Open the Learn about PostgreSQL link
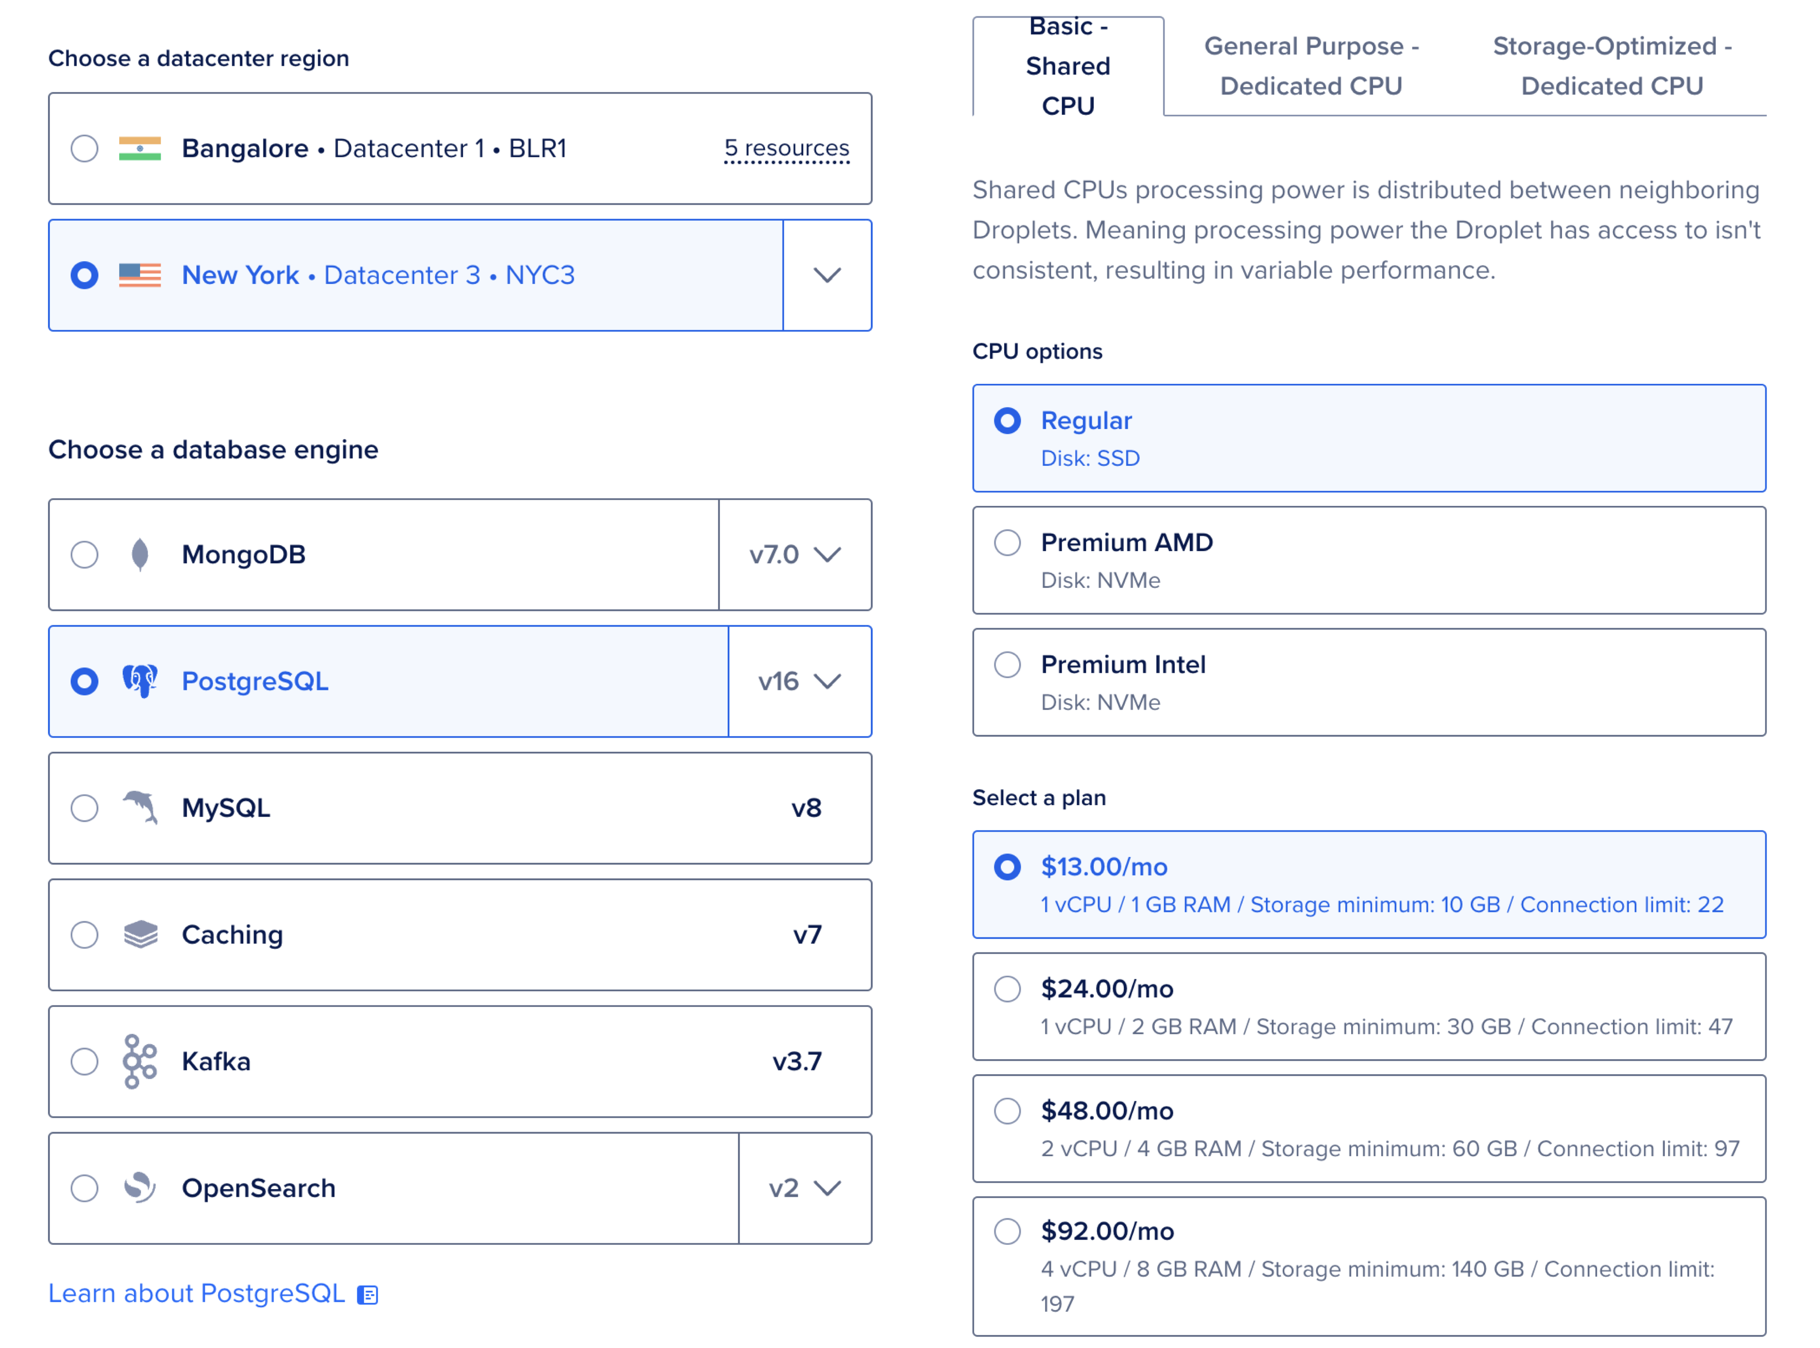1820x1348 pixels. click(x=197, y=1293)
